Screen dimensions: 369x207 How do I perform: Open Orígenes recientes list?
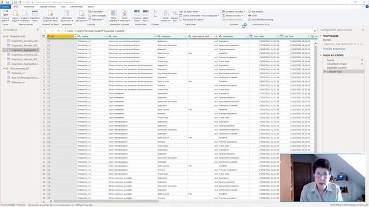(25, 16)
